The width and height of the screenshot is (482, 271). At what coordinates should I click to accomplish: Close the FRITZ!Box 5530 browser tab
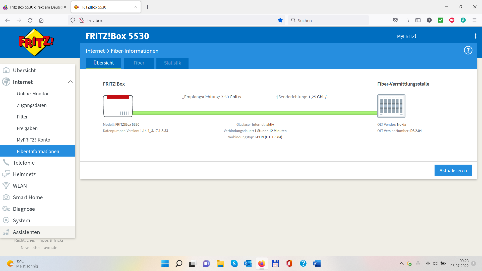coord(136,7)
